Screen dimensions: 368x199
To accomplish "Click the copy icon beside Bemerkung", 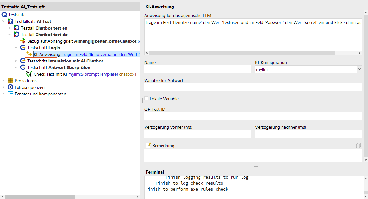I will click(358, 145).
